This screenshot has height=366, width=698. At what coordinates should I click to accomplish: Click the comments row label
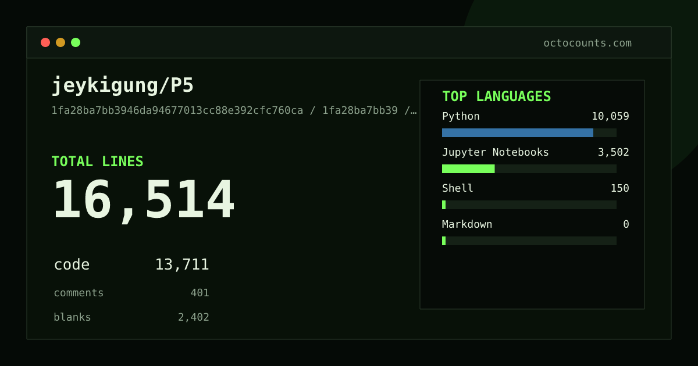coord(79,293)
